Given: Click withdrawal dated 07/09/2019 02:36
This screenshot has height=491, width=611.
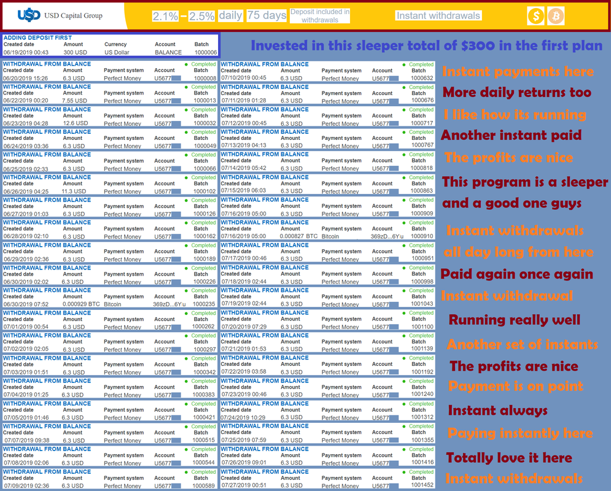Looking at the screenshot, I should point(26,485).
